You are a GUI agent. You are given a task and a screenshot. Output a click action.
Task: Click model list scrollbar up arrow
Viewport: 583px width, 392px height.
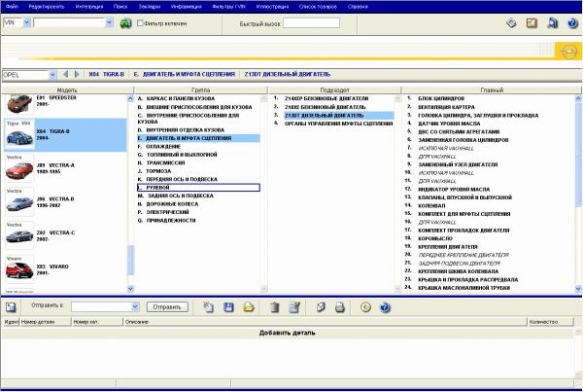(130, 98)
